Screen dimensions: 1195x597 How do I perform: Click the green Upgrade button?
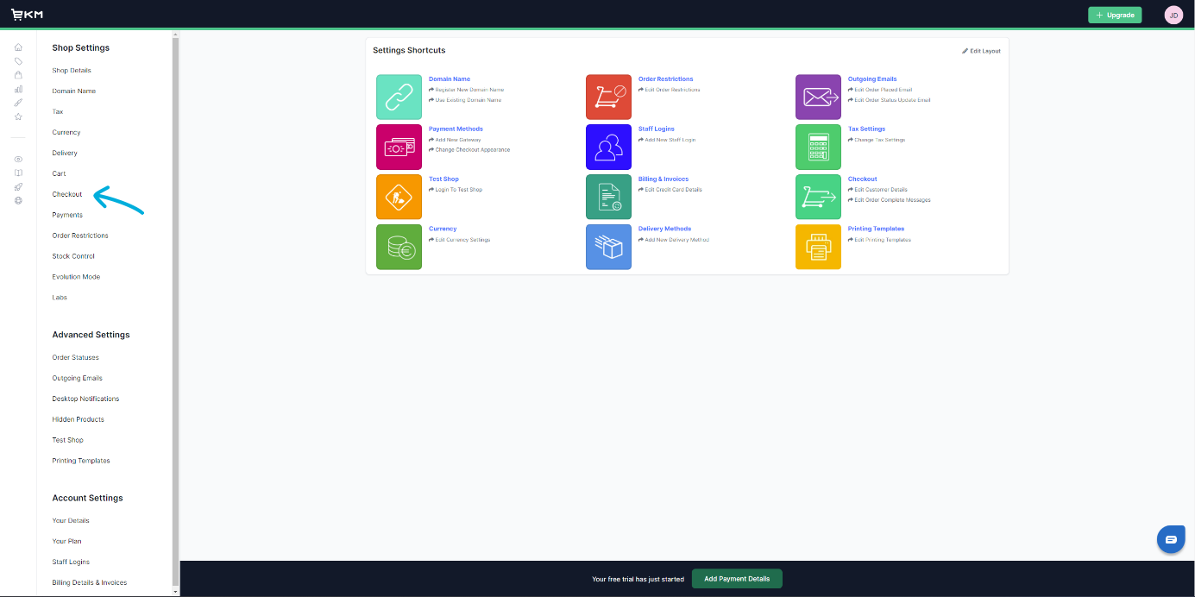[x=1115, y=15]
